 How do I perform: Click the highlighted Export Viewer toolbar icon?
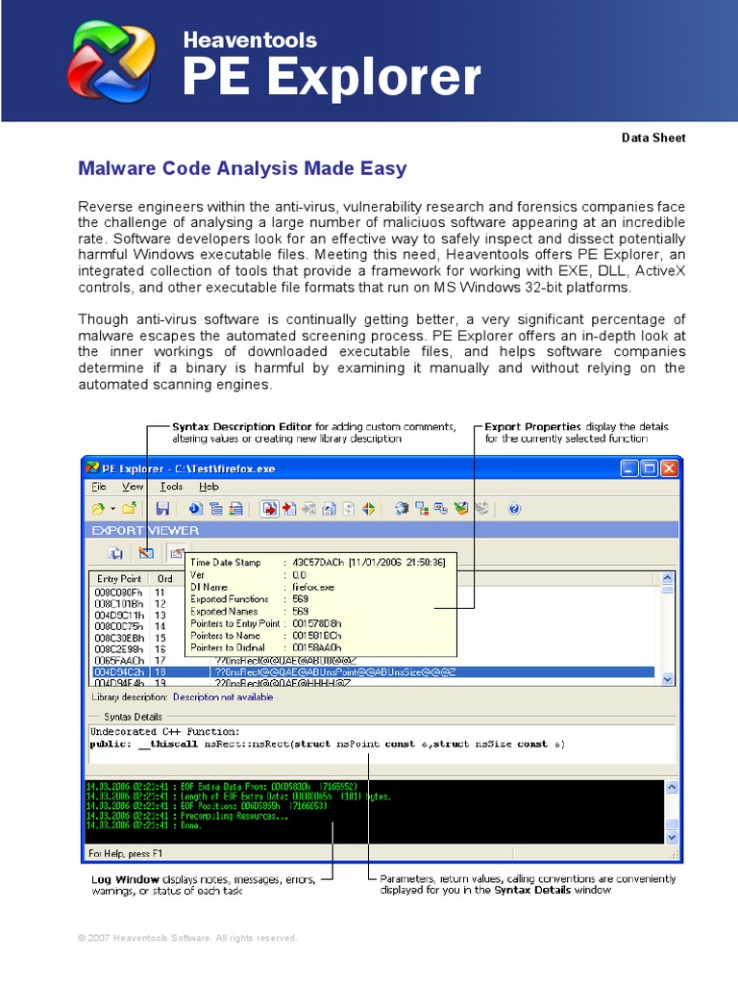269,509
